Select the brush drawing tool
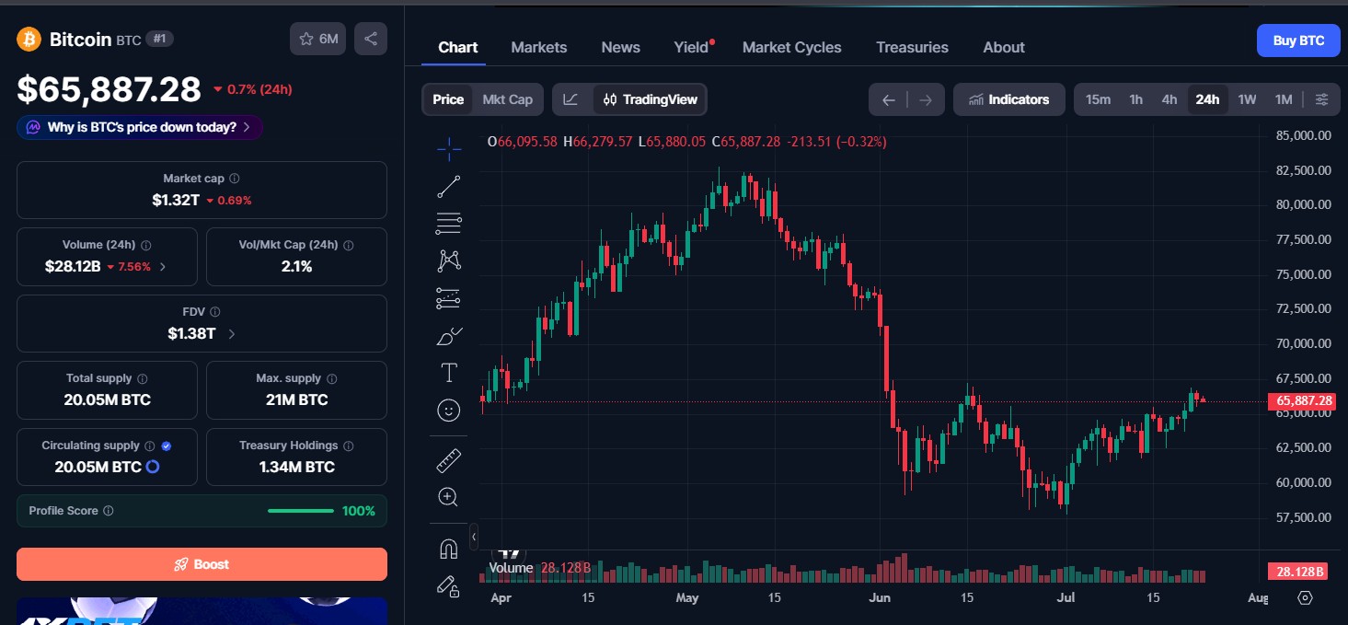The height and width of the screenshot is (625, 1348). [449, 336]
